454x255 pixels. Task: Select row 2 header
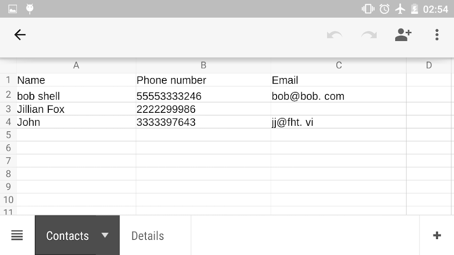tap(8, 96)
